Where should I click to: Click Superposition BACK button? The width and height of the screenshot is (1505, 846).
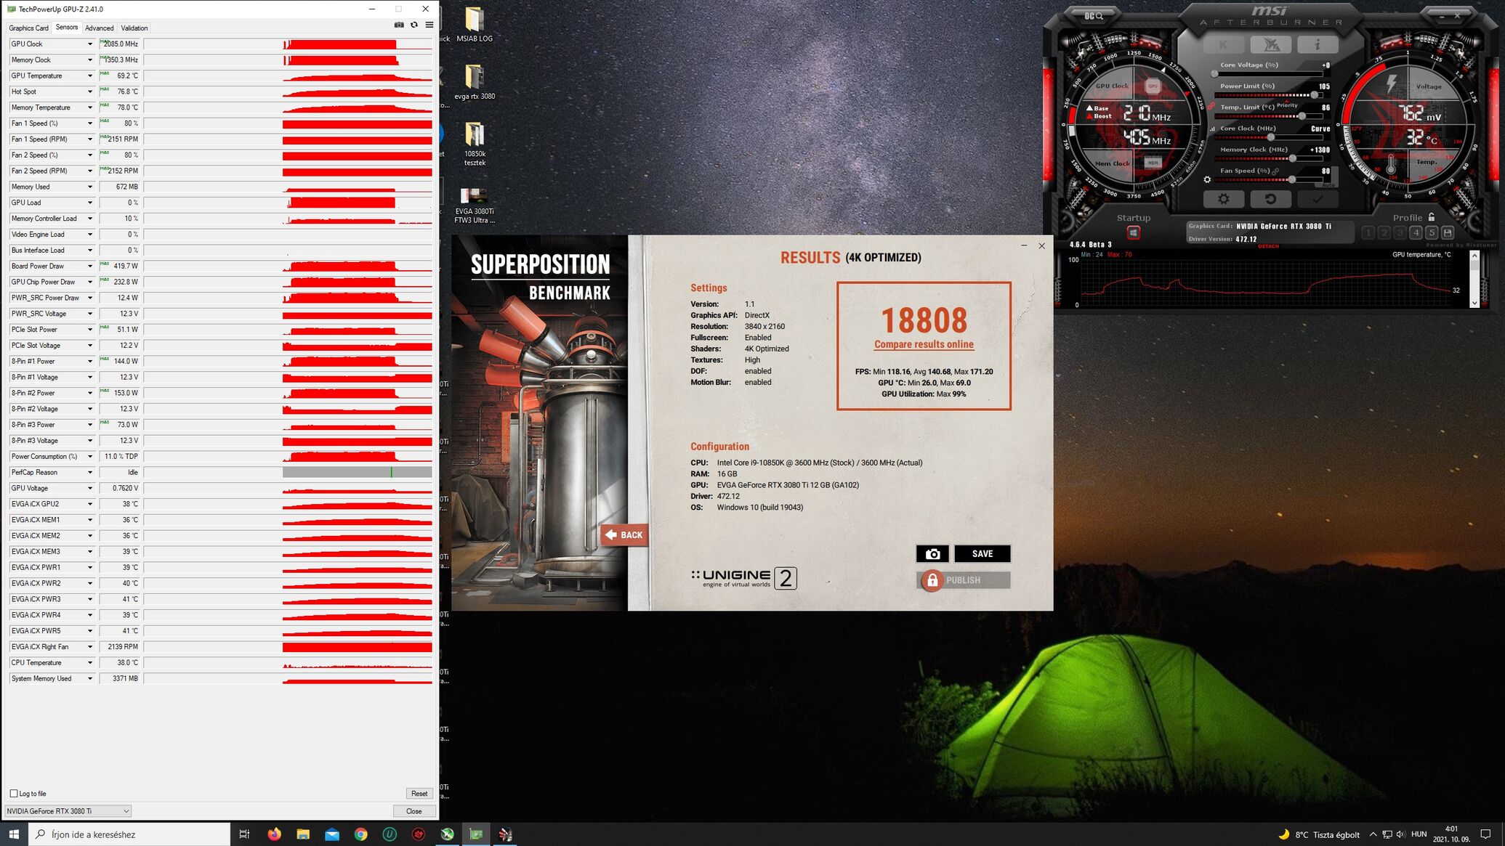coord(624,535)
